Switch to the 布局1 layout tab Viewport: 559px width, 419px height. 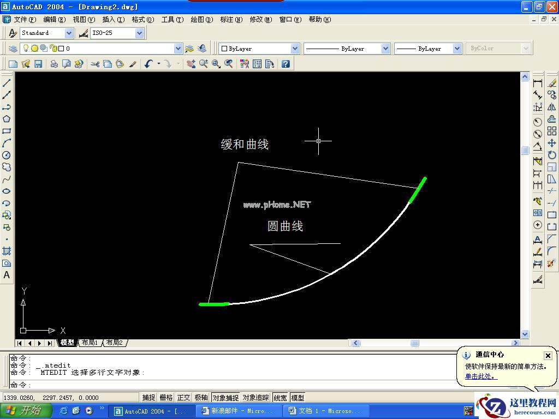tap(90, 343)
